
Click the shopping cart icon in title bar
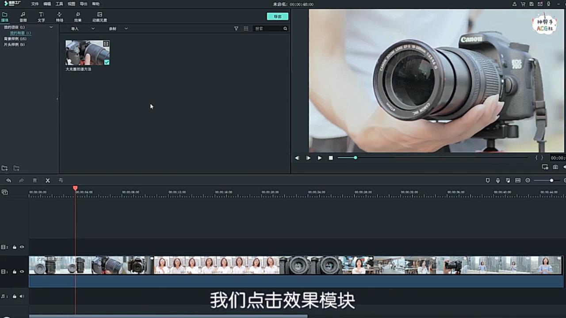[523, 4]
